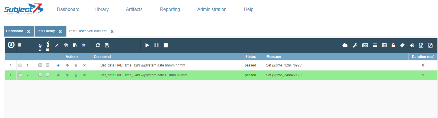Click the toolbar trash delete icon
This screenshot has height=118, width=438.
(x=84, y=45)
